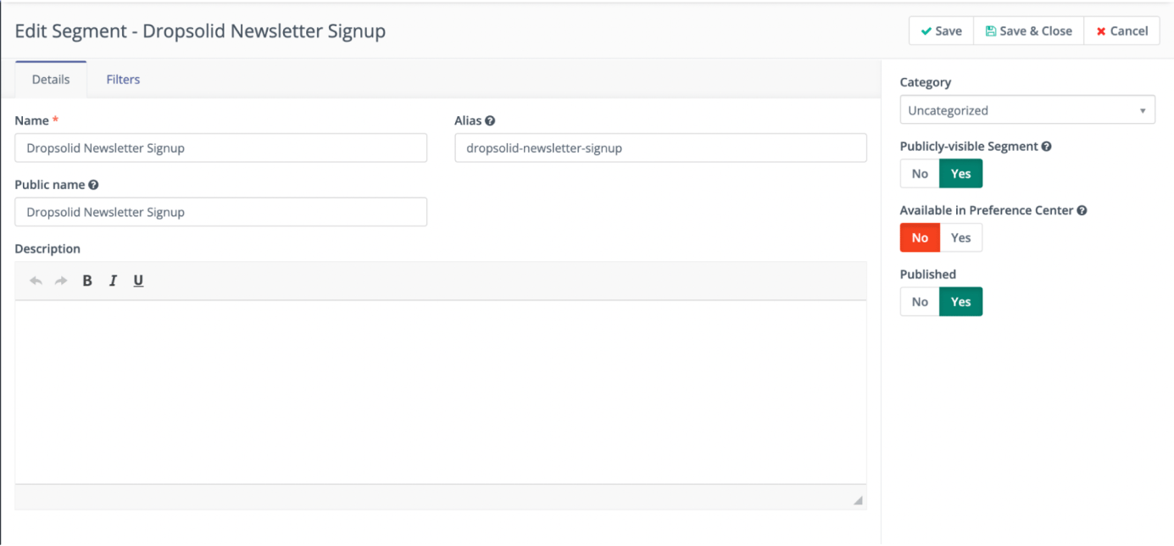This screenshot has height=546, width=1174.
Task: Click the Alias help question-mark icon
Action: 490,121
